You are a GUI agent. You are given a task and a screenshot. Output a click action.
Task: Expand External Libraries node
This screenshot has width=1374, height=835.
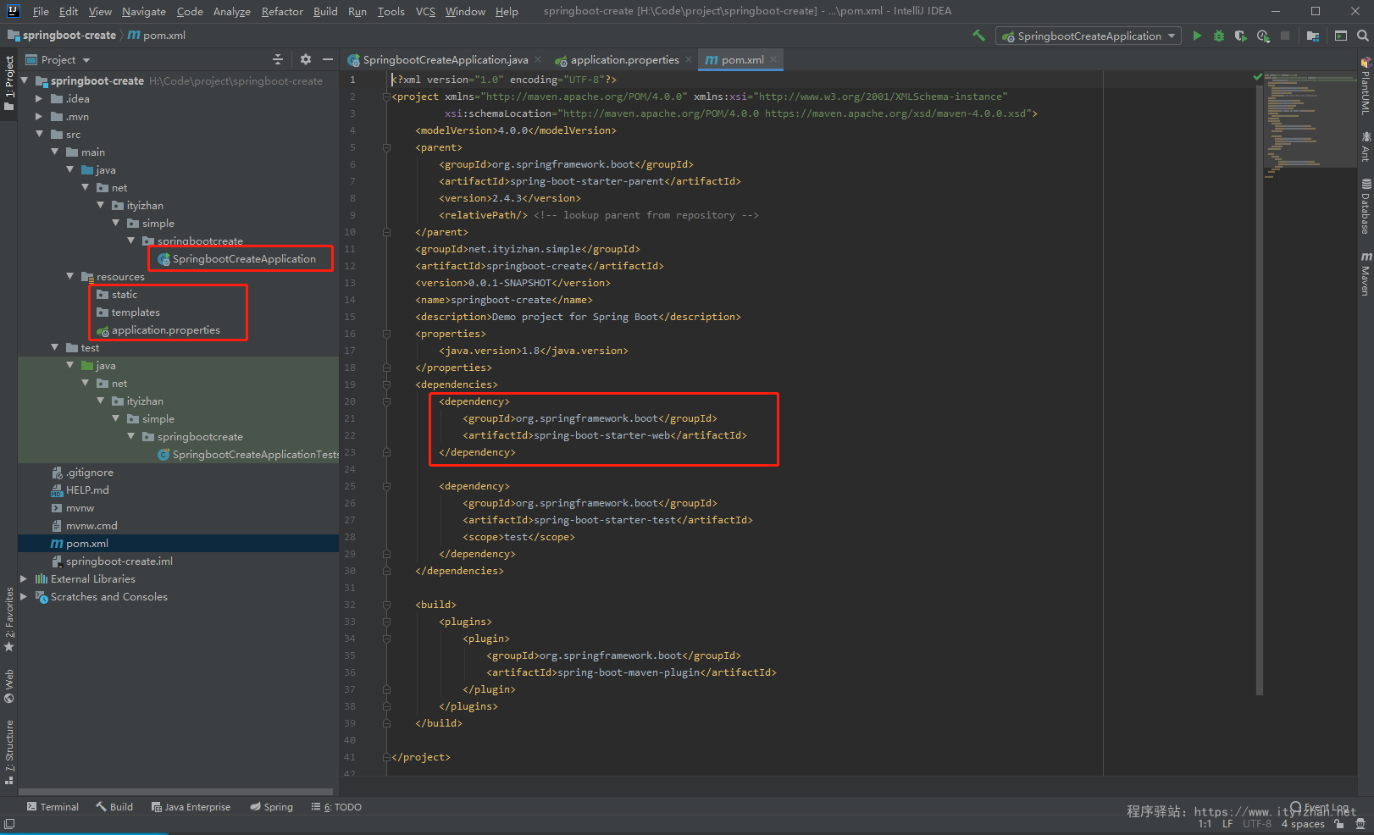click(24, 579)
